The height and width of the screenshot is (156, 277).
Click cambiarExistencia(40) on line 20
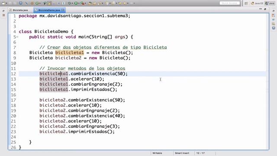coord(95,116)
